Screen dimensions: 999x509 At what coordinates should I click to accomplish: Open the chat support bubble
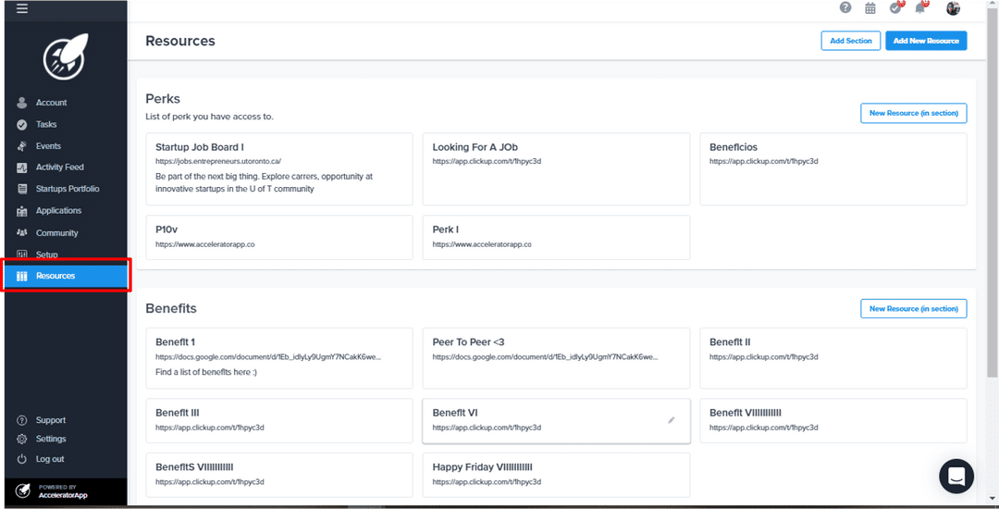point(956,476)
